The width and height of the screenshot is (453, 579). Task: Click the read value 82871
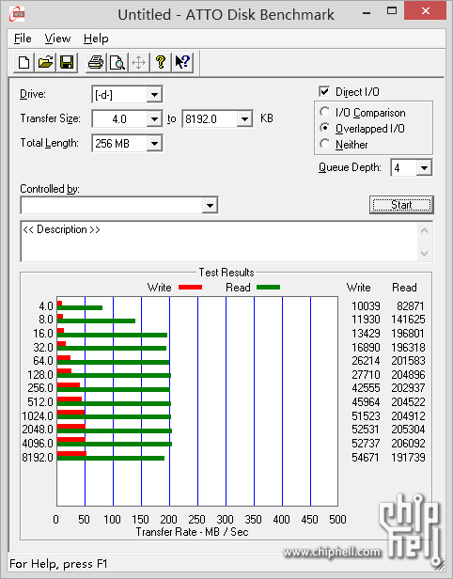coord(411,306)
